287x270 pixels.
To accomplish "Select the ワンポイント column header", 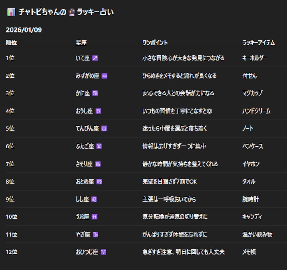I will (154, 43).
